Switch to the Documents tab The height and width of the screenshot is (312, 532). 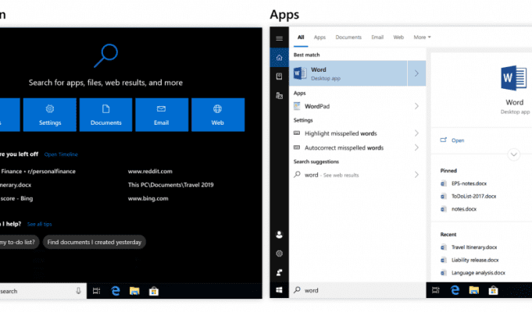(348, 37)
